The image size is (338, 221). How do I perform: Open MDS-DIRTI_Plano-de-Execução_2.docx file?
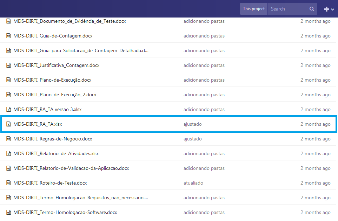coord(55,95)
